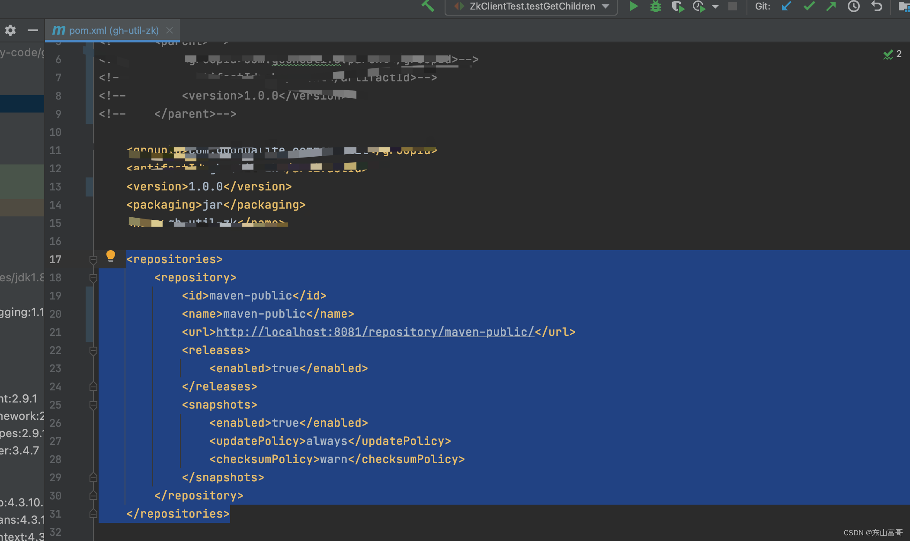This screenshot has width=910, height=541.
Task: Run the selected configuration with green play
Action: [633, 6]
